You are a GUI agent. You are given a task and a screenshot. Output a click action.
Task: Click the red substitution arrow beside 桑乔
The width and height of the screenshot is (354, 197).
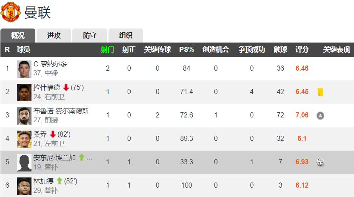[x=53, y=134]
